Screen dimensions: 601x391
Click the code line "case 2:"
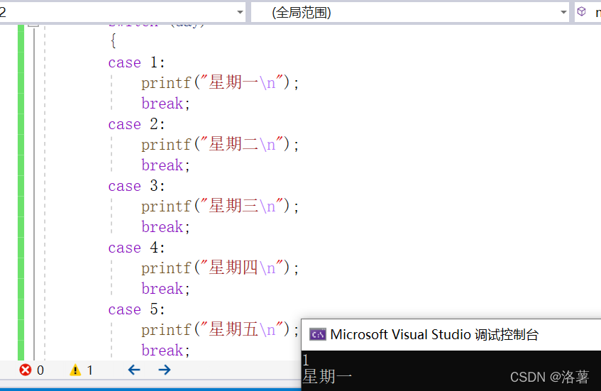136,124
